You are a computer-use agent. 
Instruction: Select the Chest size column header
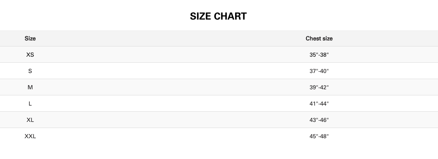(x=319, y=38)
